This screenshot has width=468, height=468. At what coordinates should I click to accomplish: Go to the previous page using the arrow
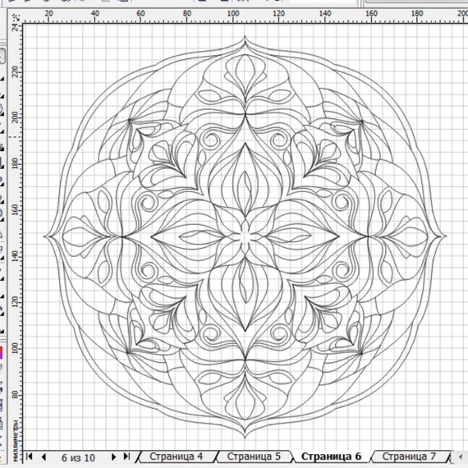44,457
